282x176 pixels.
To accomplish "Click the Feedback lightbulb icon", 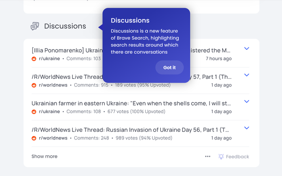I will [221, 157].
